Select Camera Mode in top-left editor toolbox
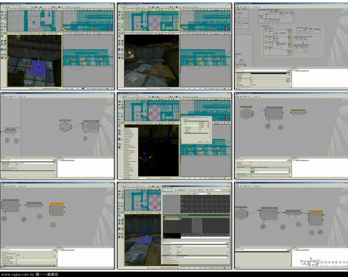 [2, 12]
